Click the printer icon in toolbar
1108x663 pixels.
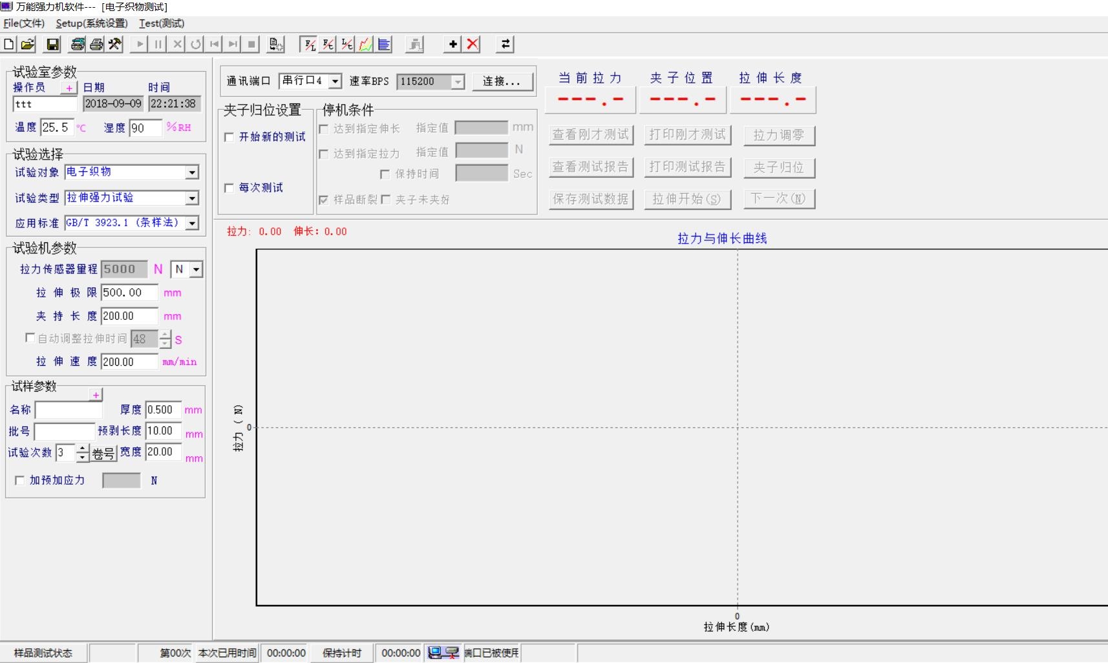(96, 44)
